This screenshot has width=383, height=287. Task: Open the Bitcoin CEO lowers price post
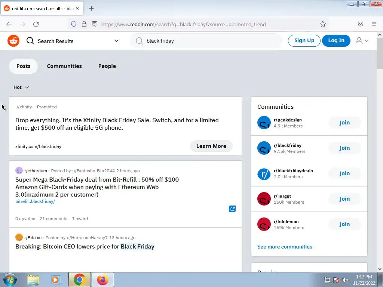85,247
